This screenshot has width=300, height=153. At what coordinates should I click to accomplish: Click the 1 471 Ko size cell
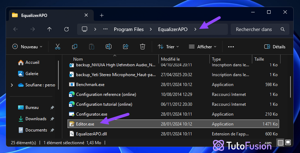click(x=270, y=124)
